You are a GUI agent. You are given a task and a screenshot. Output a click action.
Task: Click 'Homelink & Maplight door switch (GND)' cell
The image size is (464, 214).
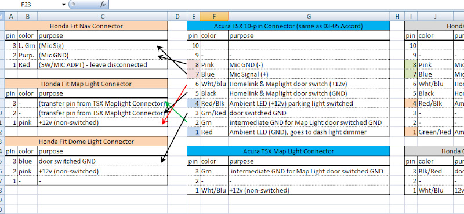point(309,93)
